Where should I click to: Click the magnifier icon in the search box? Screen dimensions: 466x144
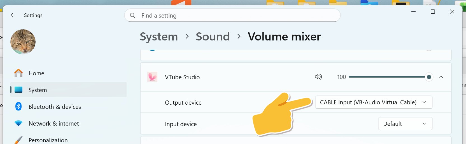pyautogui.click(x=133, y=16)
